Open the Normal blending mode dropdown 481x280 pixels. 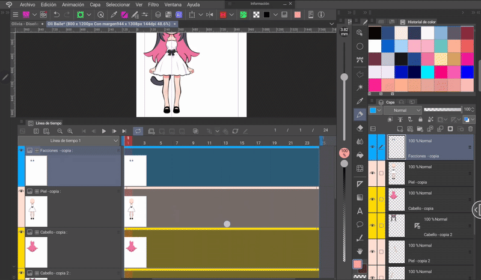pyautogui.click(x=402, y=111)
